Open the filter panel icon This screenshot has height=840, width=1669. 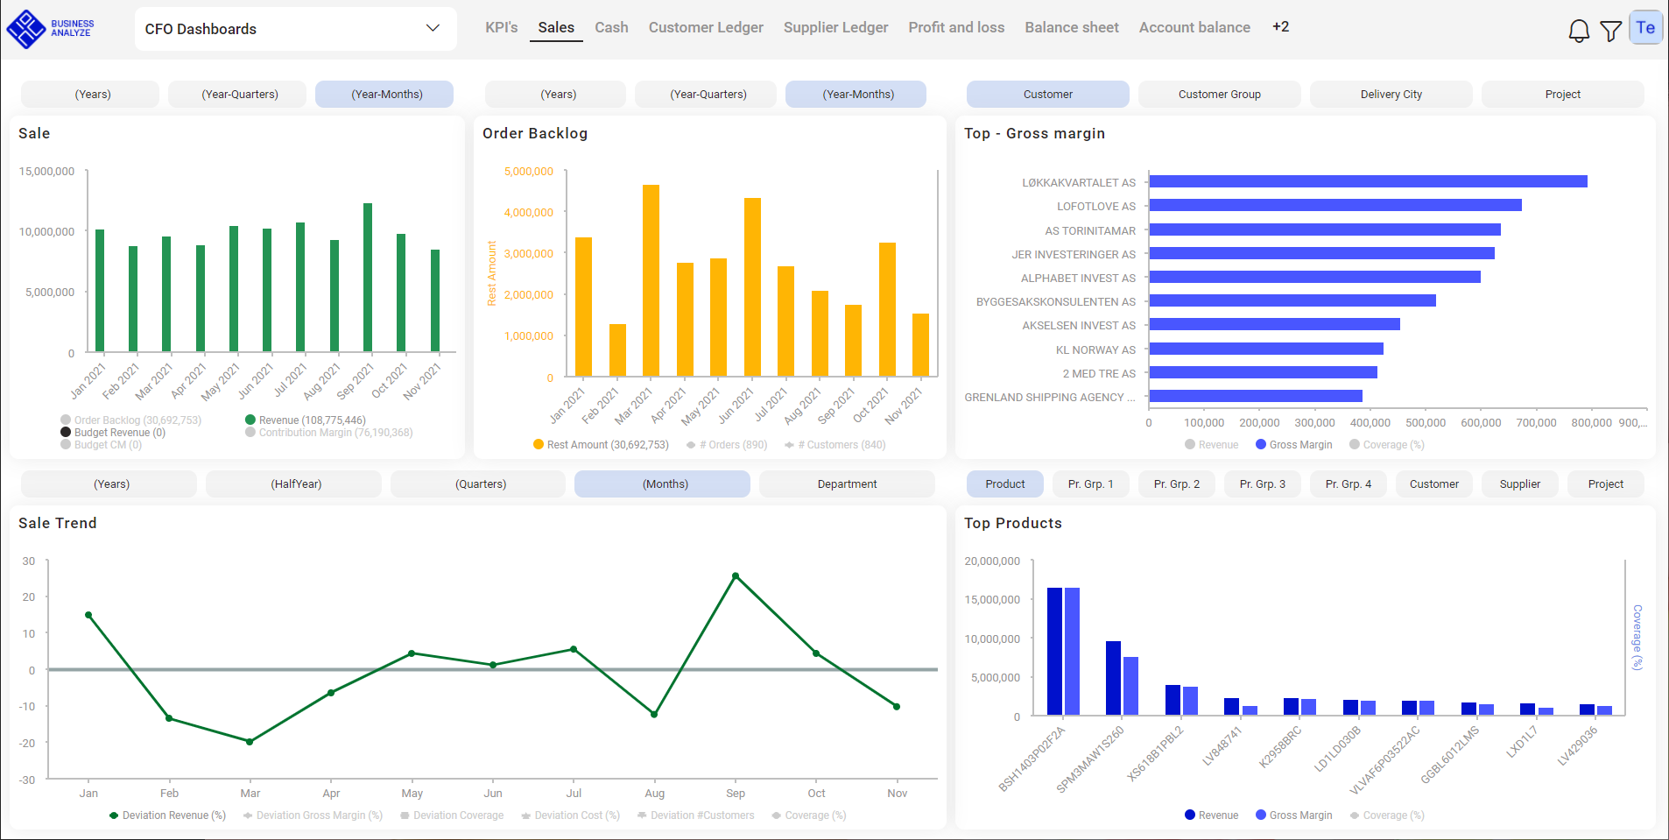point(1610,31)
